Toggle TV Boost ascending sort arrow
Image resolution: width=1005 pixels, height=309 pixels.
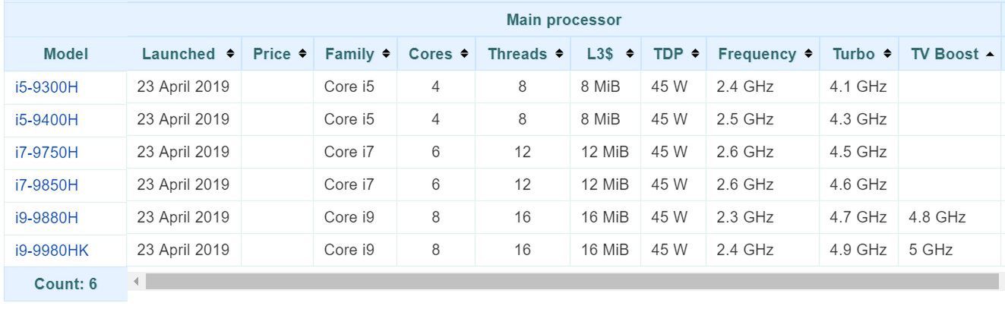click(x=989, y=54)
